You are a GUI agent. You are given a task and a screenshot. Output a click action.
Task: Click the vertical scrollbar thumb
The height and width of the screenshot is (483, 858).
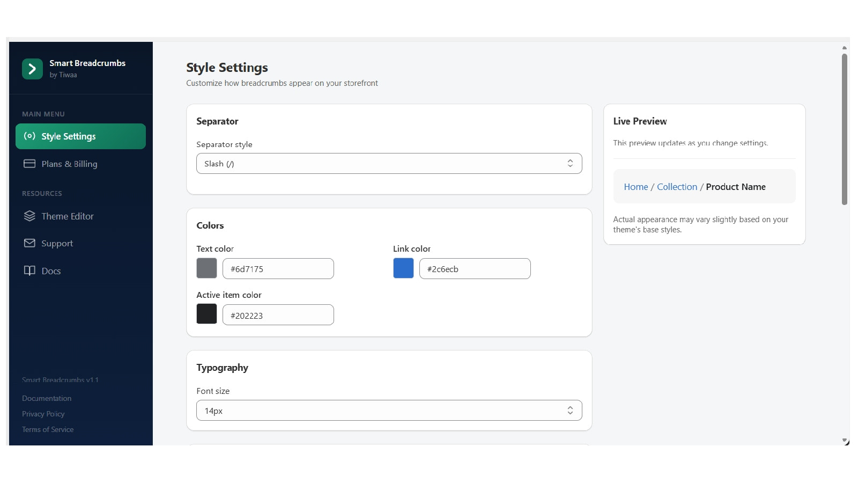(x=845, y=129)
